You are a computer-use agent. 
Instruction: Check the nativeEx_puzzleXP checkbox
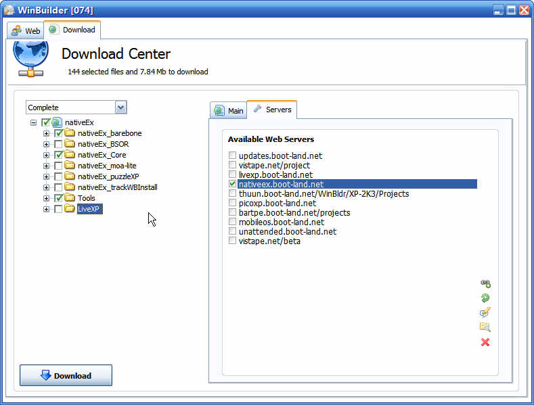click(59, 176)
